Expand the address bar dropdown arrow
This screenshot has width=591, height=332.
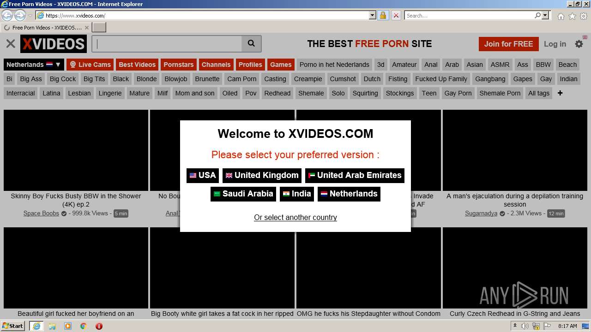pyautogui.click(x=373, y=15)
